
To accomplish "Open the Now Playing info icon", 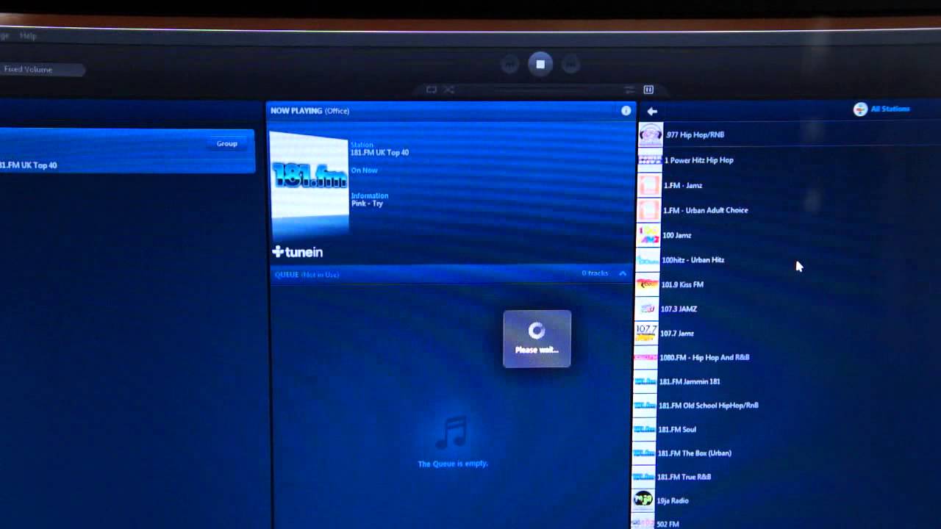I will tap(626, 111).
